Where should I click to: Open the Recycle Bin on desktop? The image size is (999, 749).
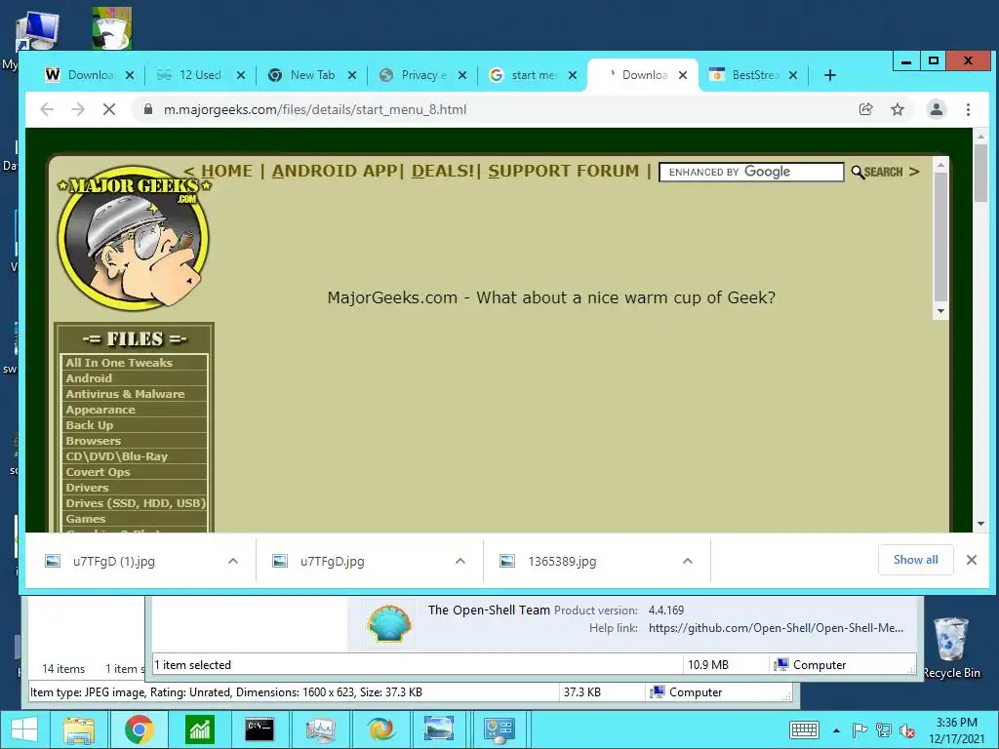coord(951,648)
